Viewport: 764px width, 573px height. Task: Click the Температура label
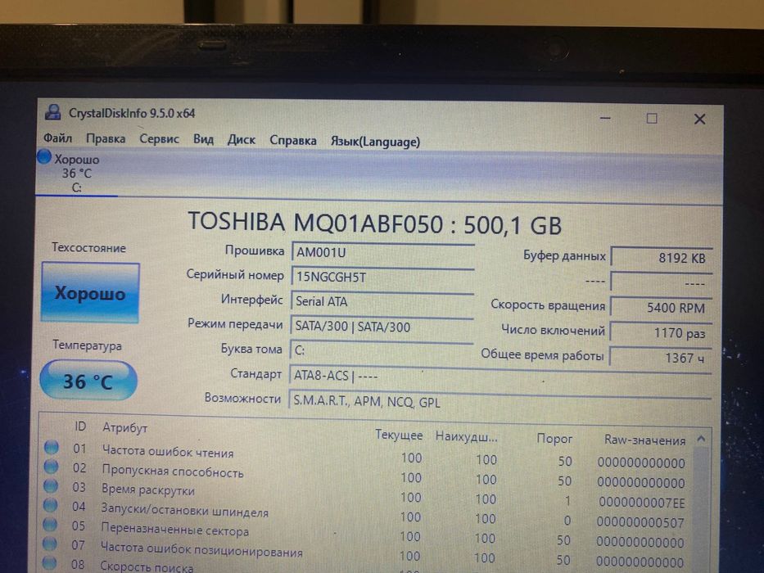[88, 345]
